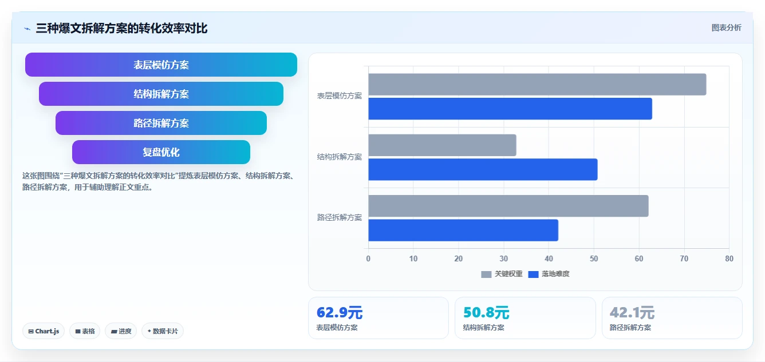Click blue 落地难度 bar for 结构拆解方案

pos(483,169)
